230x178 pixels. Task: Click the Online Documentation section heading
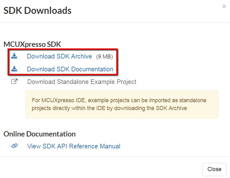pos(40,134)
